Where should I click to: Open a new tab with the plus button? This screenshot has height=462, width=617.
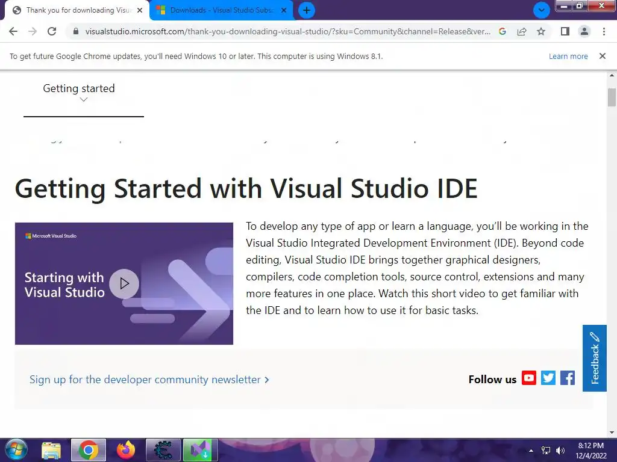coord(307,10)
